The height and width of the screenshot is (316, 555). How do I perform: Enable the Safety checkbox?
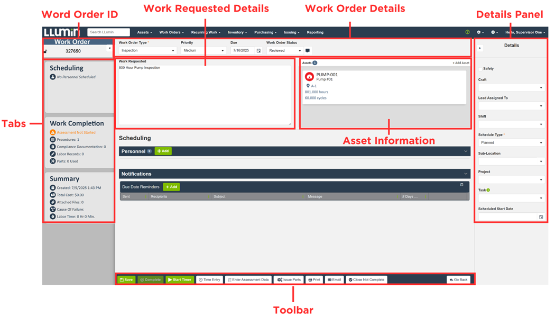tap(480, 69)
